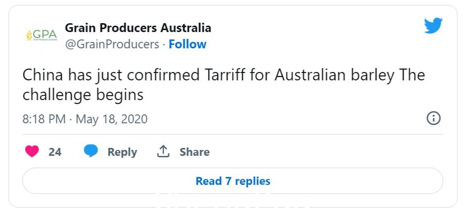This screenshot has height=214, width=465.
Task: Click the Share label
Action: [x=194, y=152]
